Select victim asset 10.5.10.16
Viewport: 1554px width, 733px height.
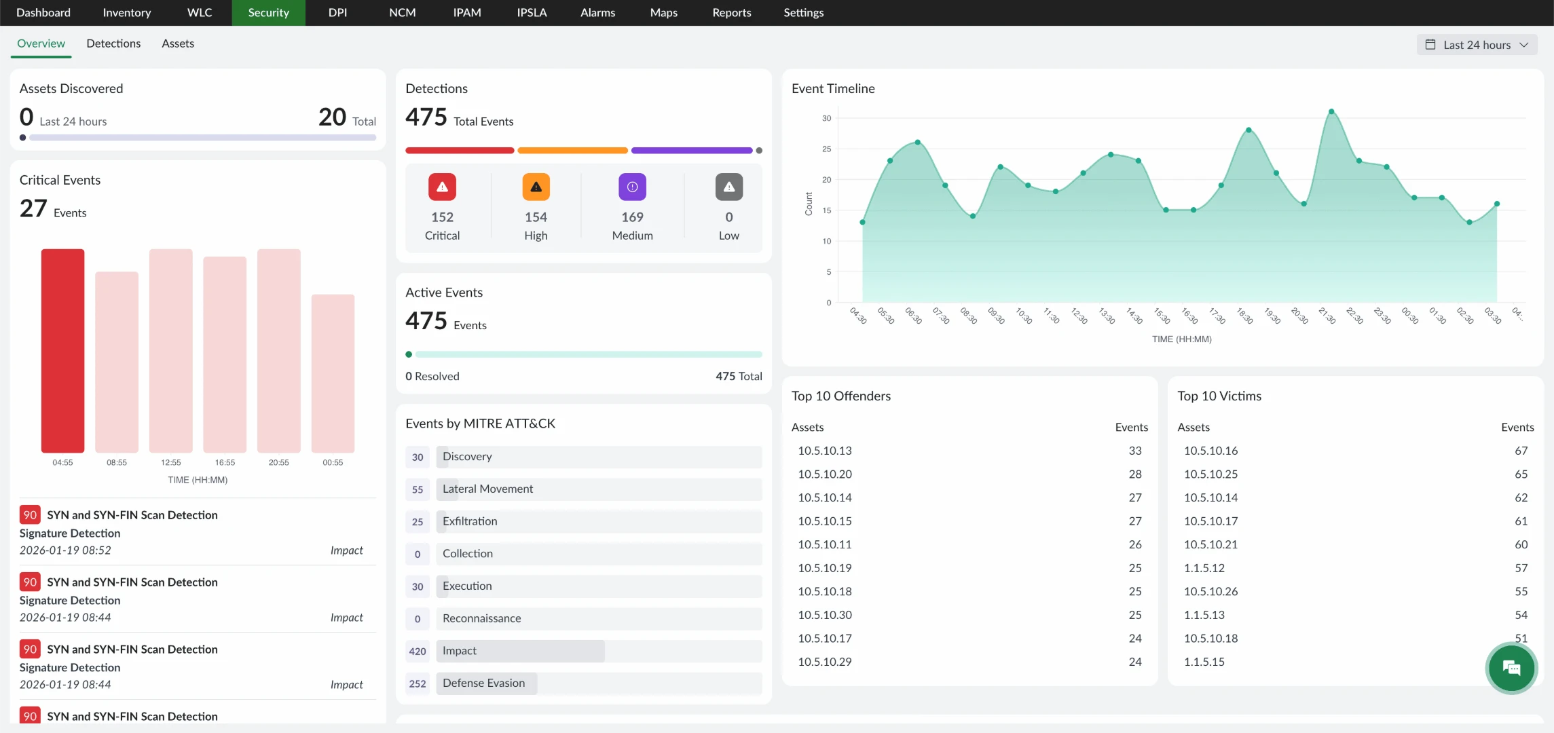coord(1210,450)
